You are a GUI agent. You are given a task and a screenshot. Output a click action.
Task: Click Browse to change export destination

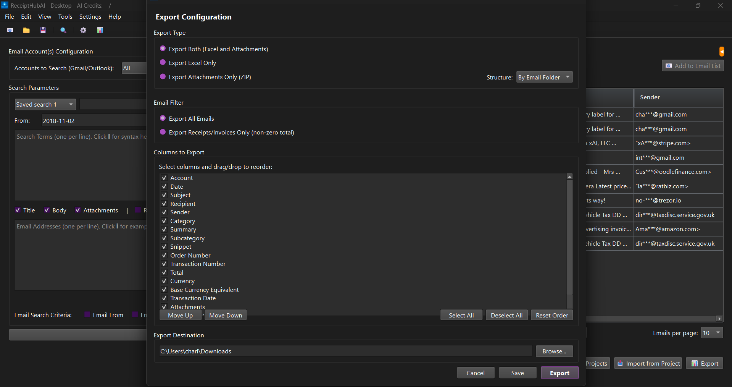[554, 351]
